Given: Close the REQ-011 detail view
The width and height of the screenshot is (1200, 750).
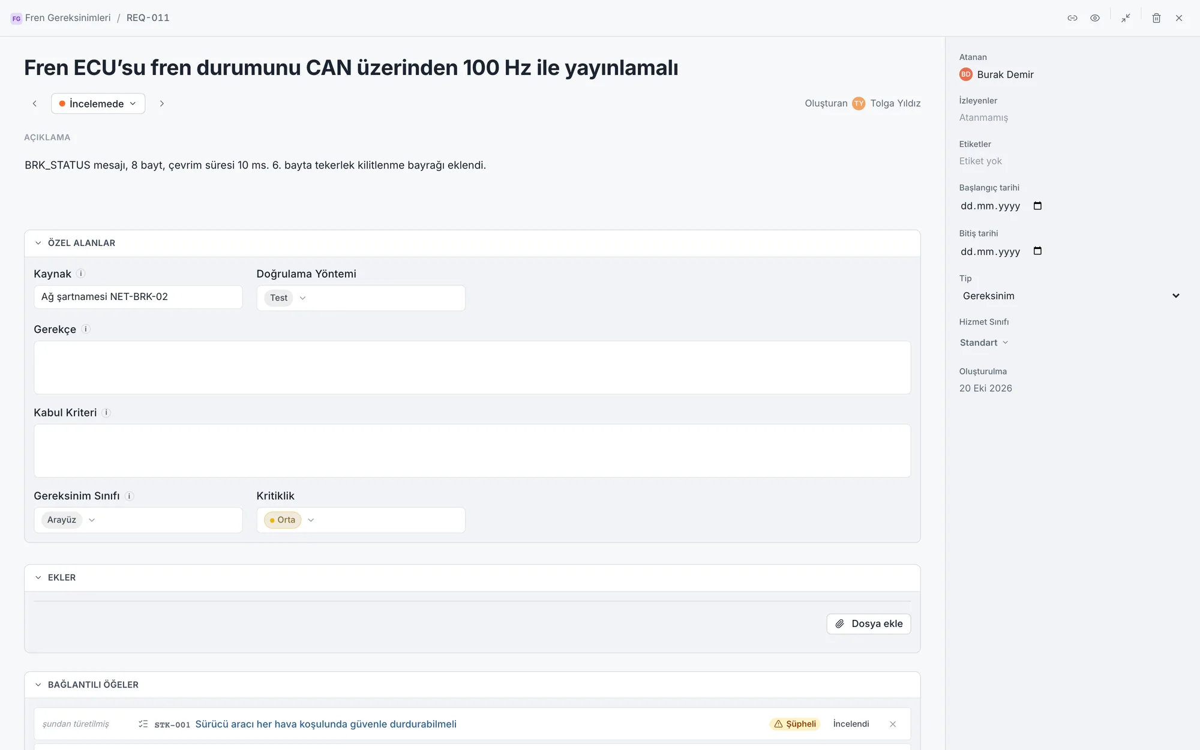Looking at the screenshot, I should (x=1179, y=18).
